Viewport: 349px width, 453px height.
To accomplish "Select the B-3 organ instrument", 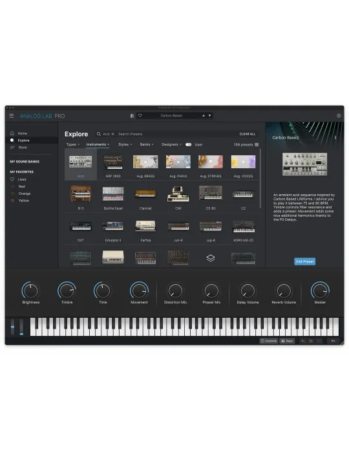I will [x=81, y=197].
